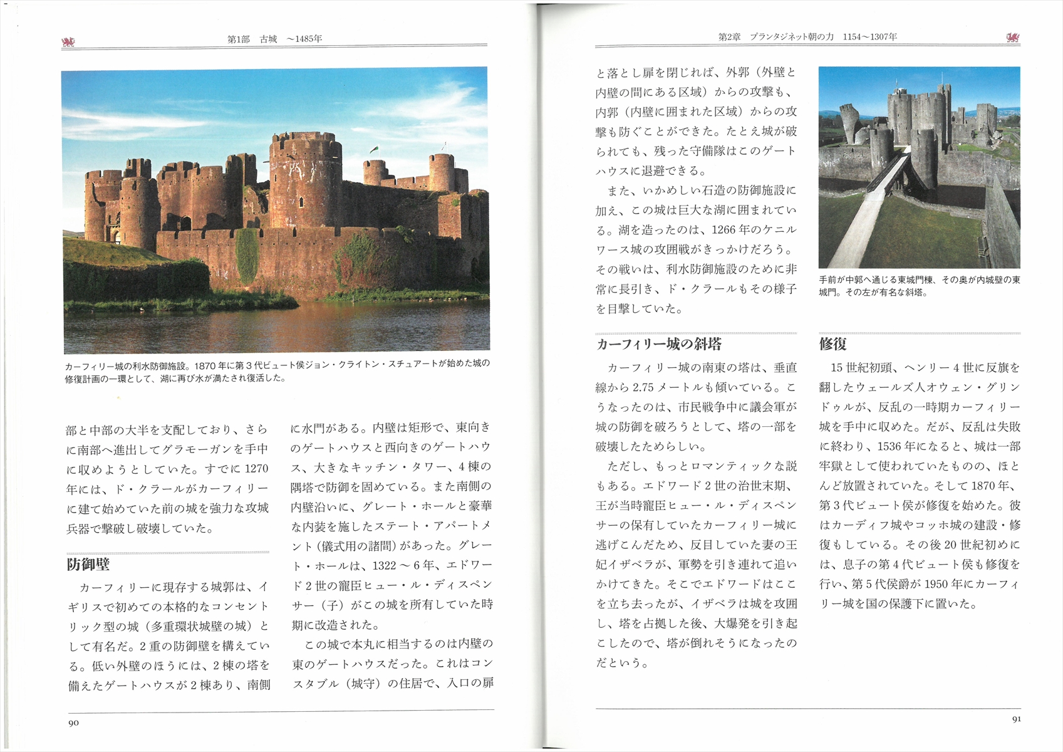The width and height of the screenshot is (1063, 752).
Task: Select the '防御壁' section heading
Action: [88, 565]
